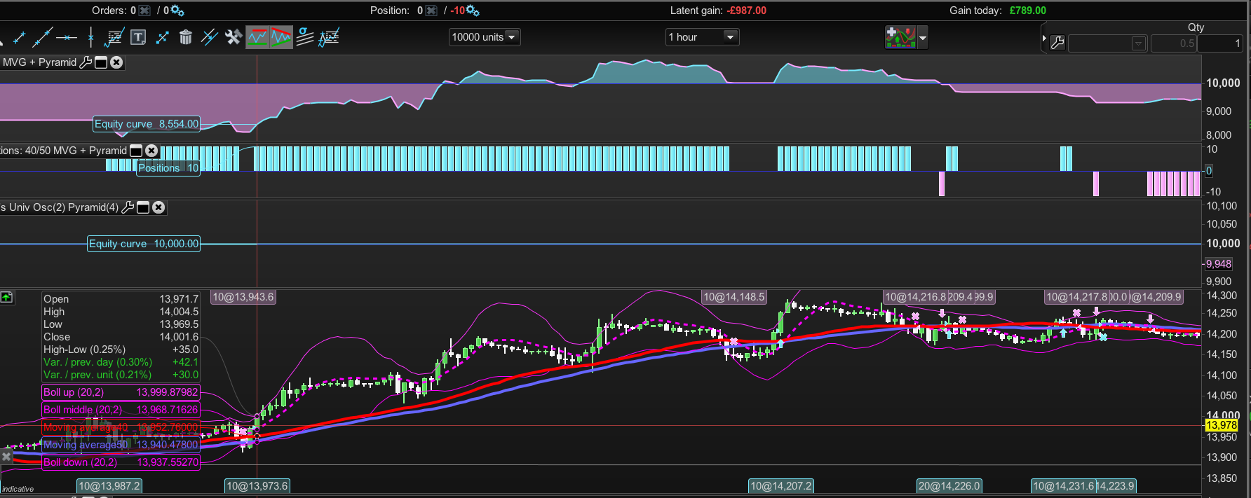Viewport: 1251px width, 498px height.
Task: Close the Univ Osc(2) Pyramid(4) panel
Action: point(158,207)
